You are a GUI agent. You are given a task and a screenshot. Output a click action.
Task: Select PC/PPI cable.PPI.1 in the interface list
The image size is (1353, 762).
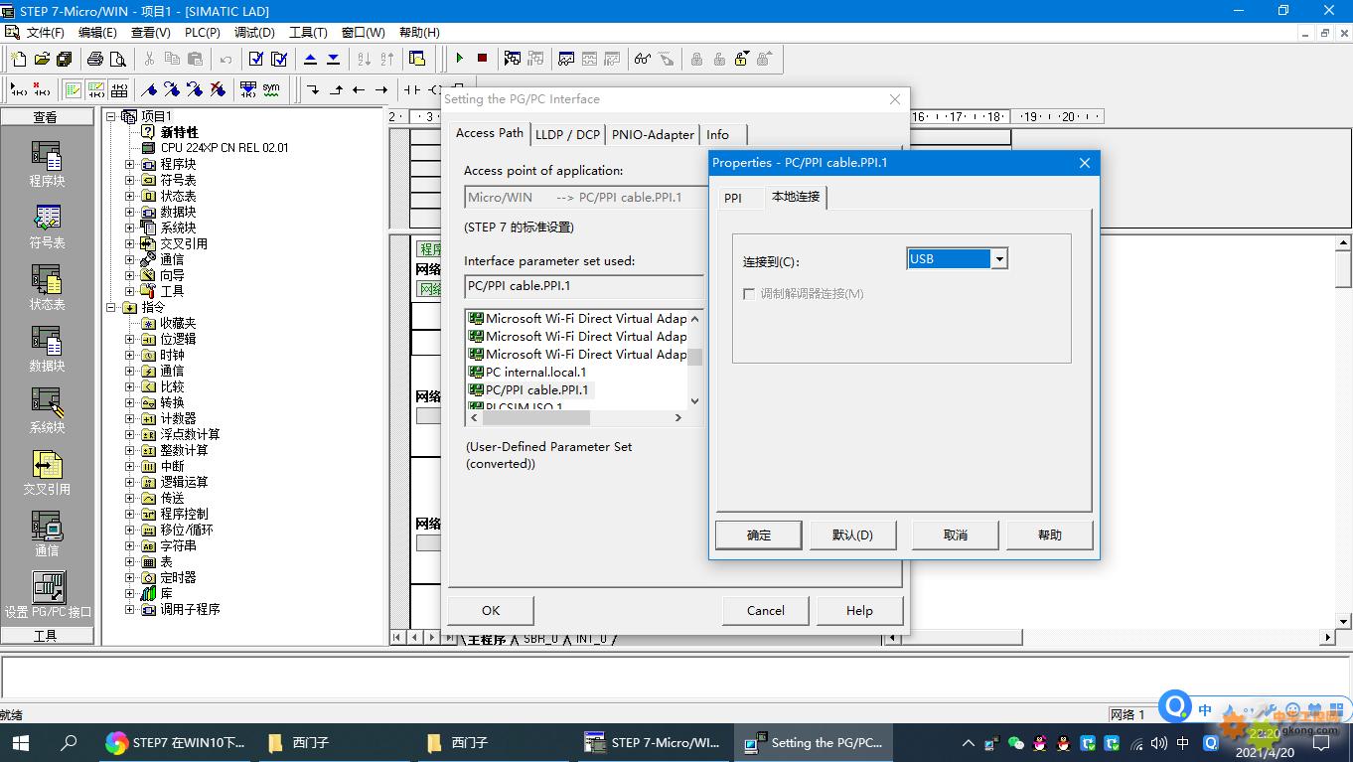(x=536, y=389)
